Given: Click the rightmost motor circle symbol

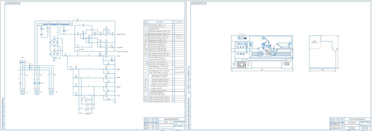Looking at the screenshot, I should [x=51, y=92].
